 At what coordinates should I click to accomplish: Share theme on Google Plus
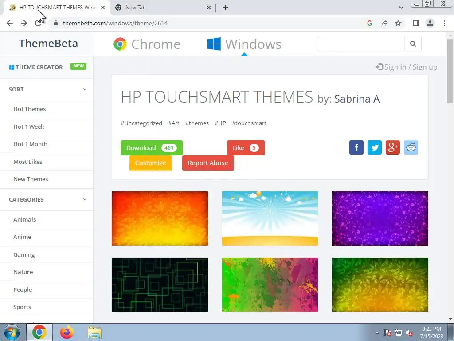(393, 147)
